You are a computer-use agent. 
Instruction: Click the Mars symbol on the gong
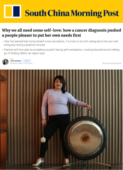coord(85,139)
